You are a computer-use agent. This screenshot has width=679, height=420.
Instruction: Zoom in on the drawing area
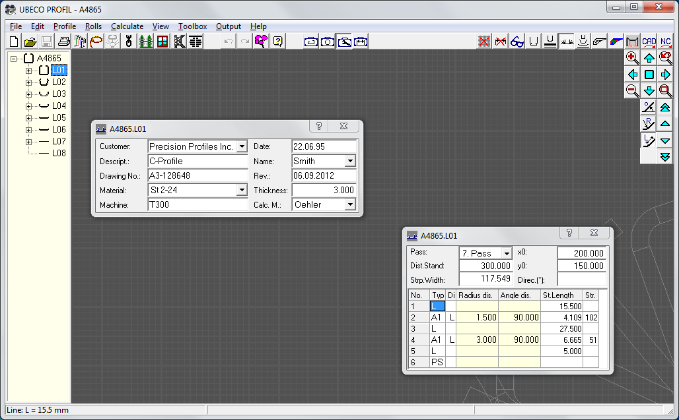coord(632,57)
